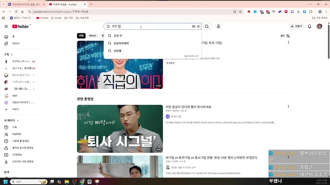Image resolution: width=330 pixels, height=185 pixels.
Task: Open more options for the top video
Action: (x=288, y=42)
